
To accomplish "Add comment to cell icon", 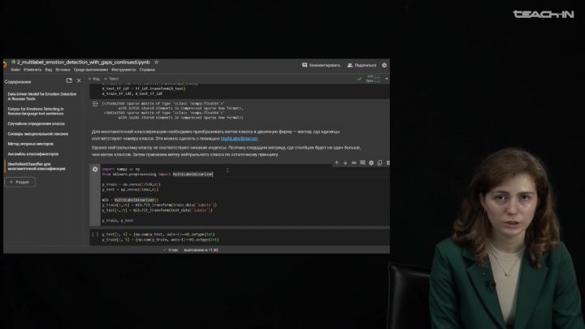I will coord(362,163).
